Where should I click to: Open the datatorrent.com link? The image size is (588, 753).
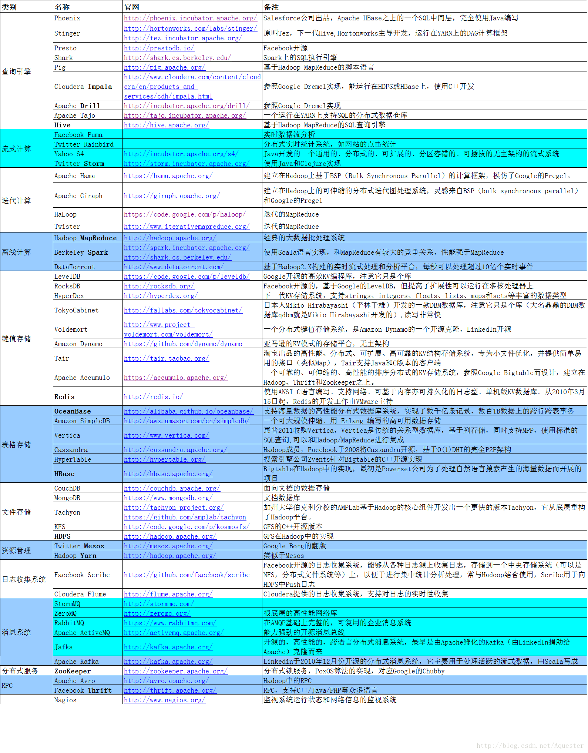pos(174,267)
